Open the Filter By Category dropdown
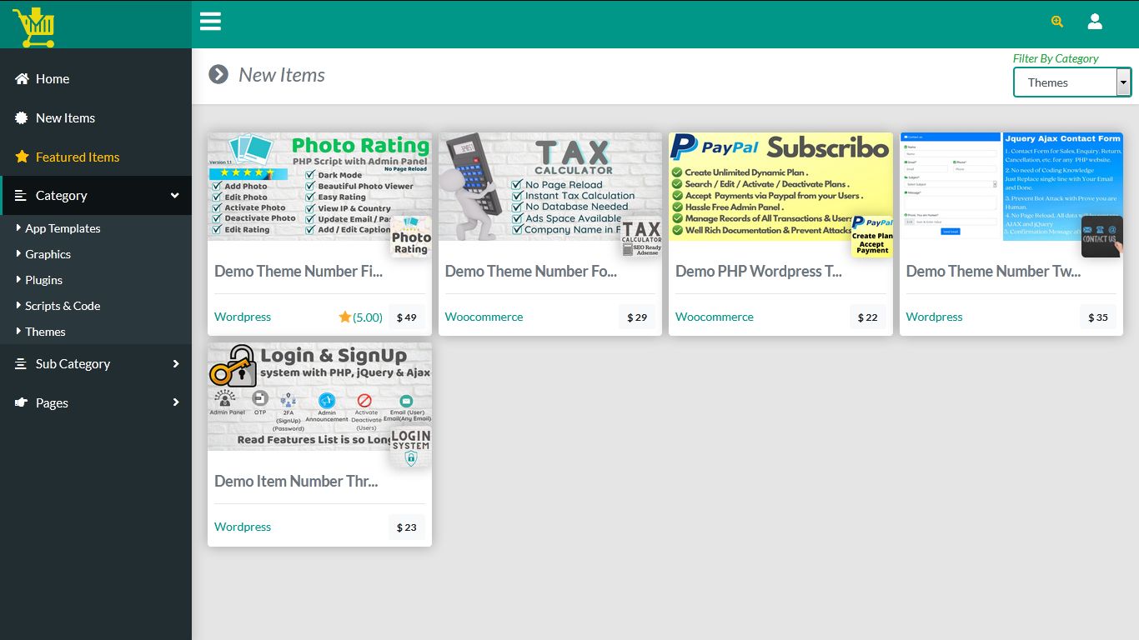The height and width of the screenshot is (640, 1139). [1072, 82]
